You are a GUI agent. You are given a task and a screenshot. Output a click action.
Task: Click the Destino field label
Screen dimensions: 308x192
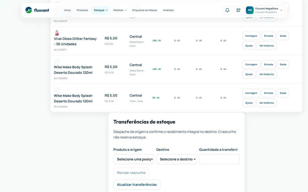(163, 150)
